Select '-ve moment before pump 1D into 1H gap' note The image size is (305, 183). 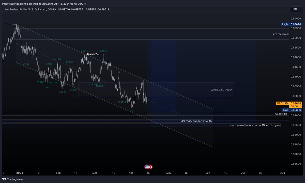pos(255,125)
